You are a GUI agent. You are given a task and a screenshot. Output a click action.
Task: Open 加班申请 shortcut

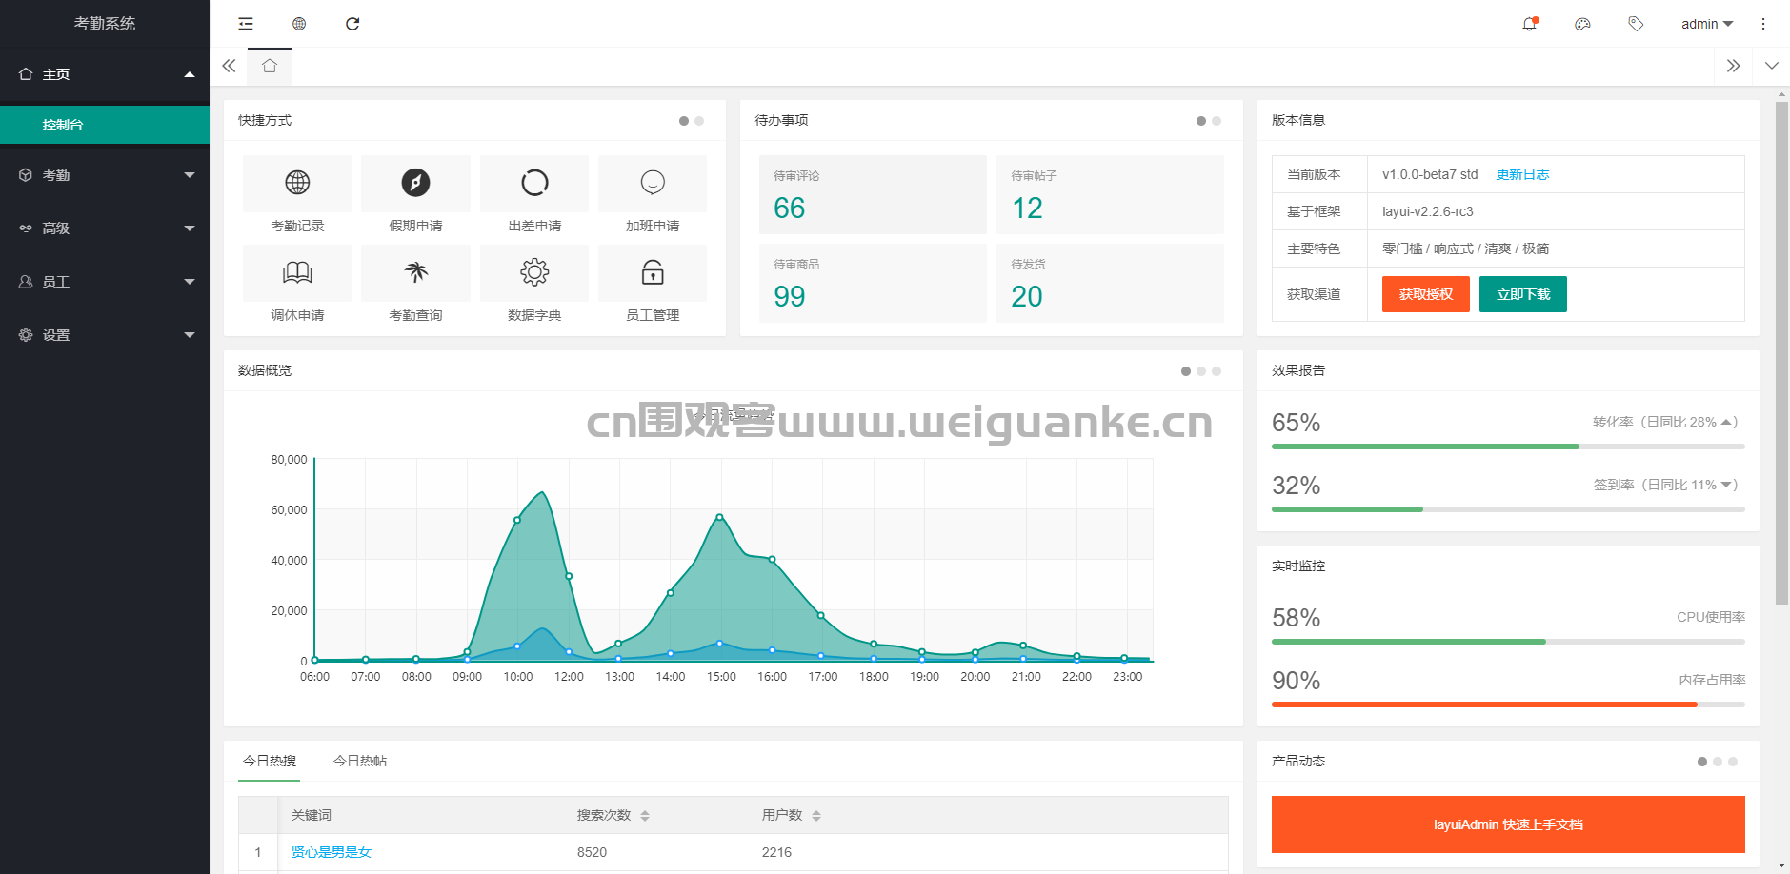pyautogui.click(x=653, y=196)
